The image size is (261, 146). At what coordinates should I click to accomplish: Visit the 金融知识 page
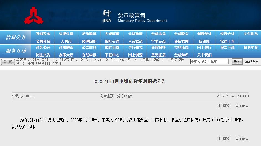pyautogui.click(x=181, y=55)
